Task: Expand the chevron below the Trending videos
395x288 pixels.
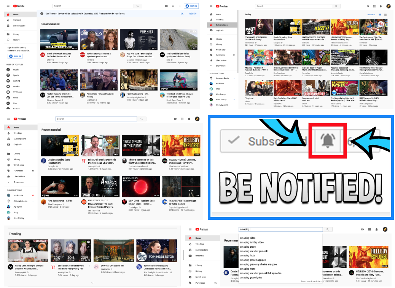Action: tap(92, 283)
